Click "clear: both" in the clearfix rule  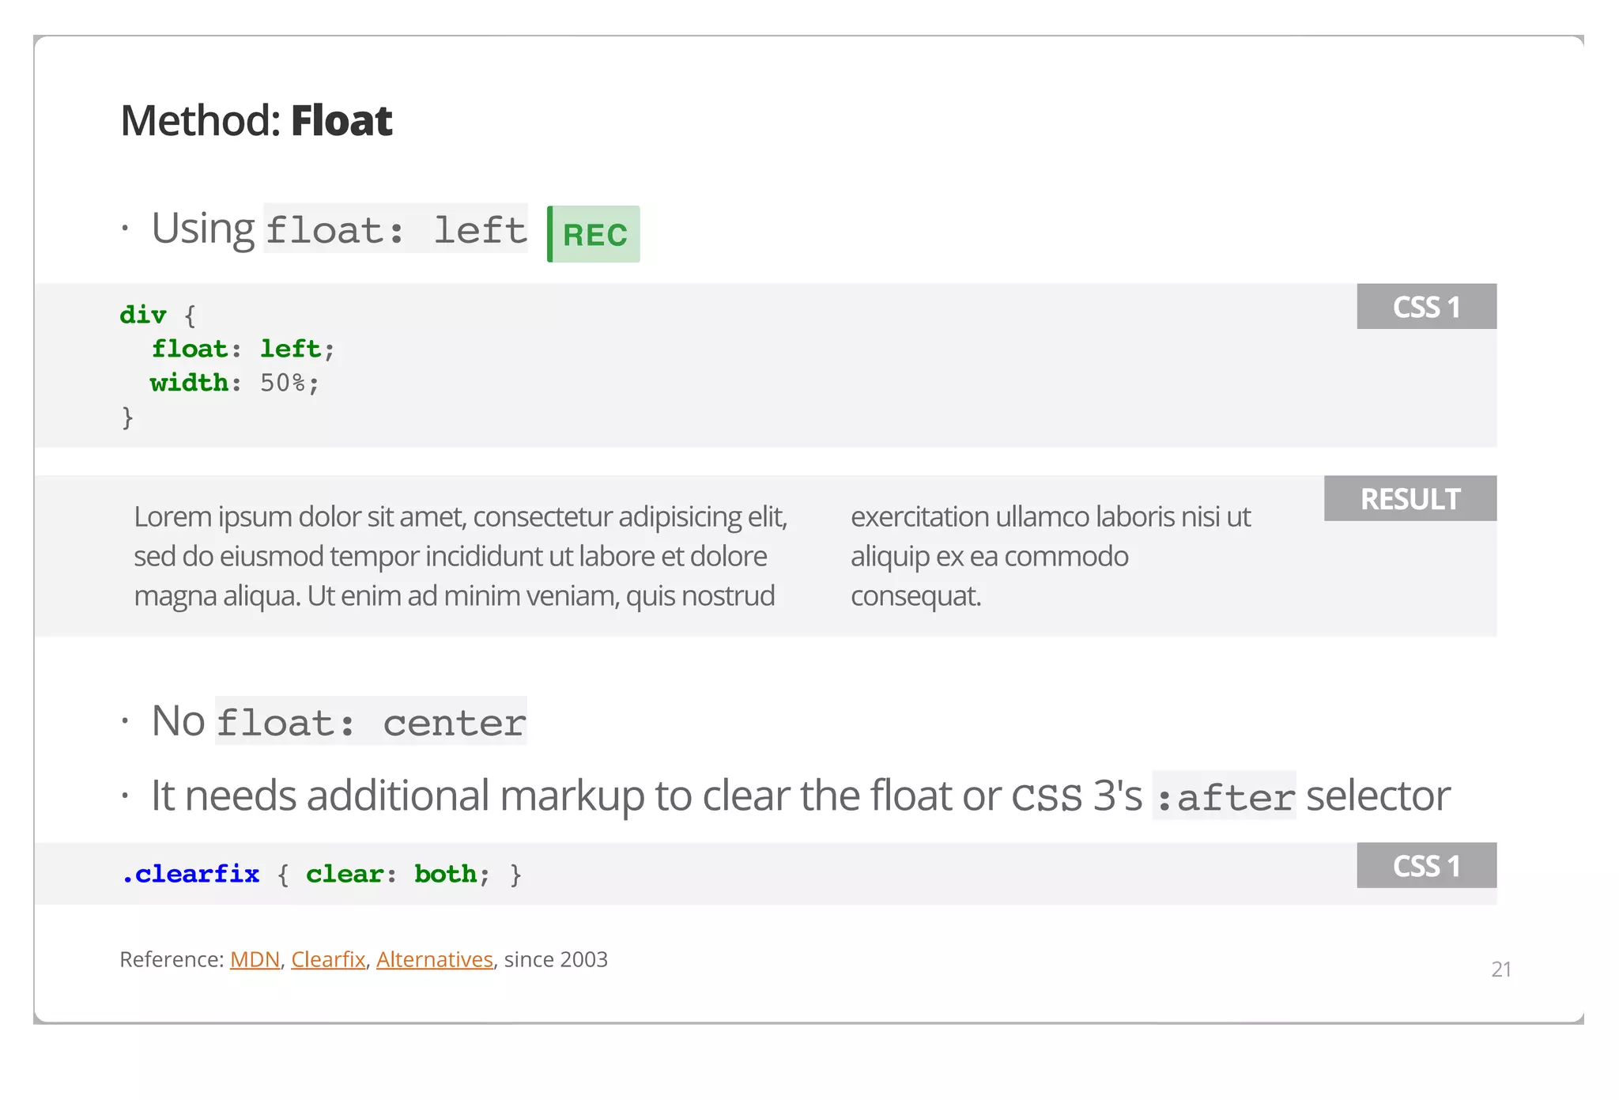point(391,874)
